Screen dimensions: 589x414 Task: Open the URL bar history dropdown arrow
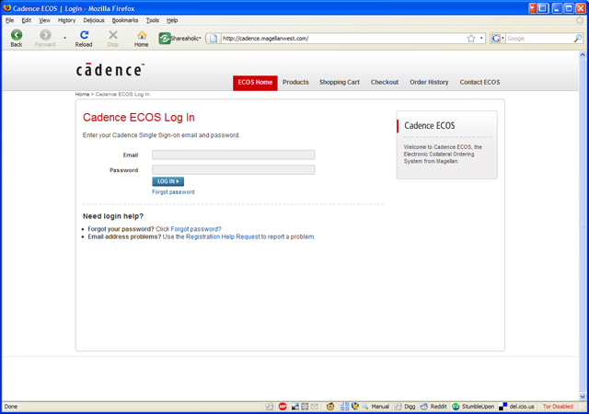(481, 39)
